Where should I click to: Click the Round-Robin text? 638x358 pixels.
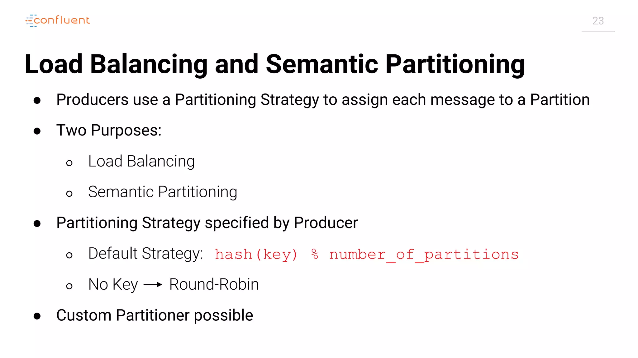pyautogui.click(x=214, y=284)
